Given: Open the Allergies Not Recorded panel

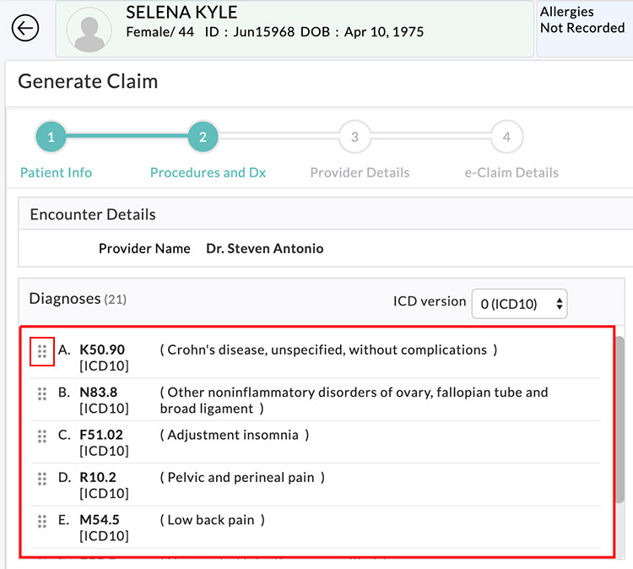Looking at the screenshot, I should pos(584,28).
